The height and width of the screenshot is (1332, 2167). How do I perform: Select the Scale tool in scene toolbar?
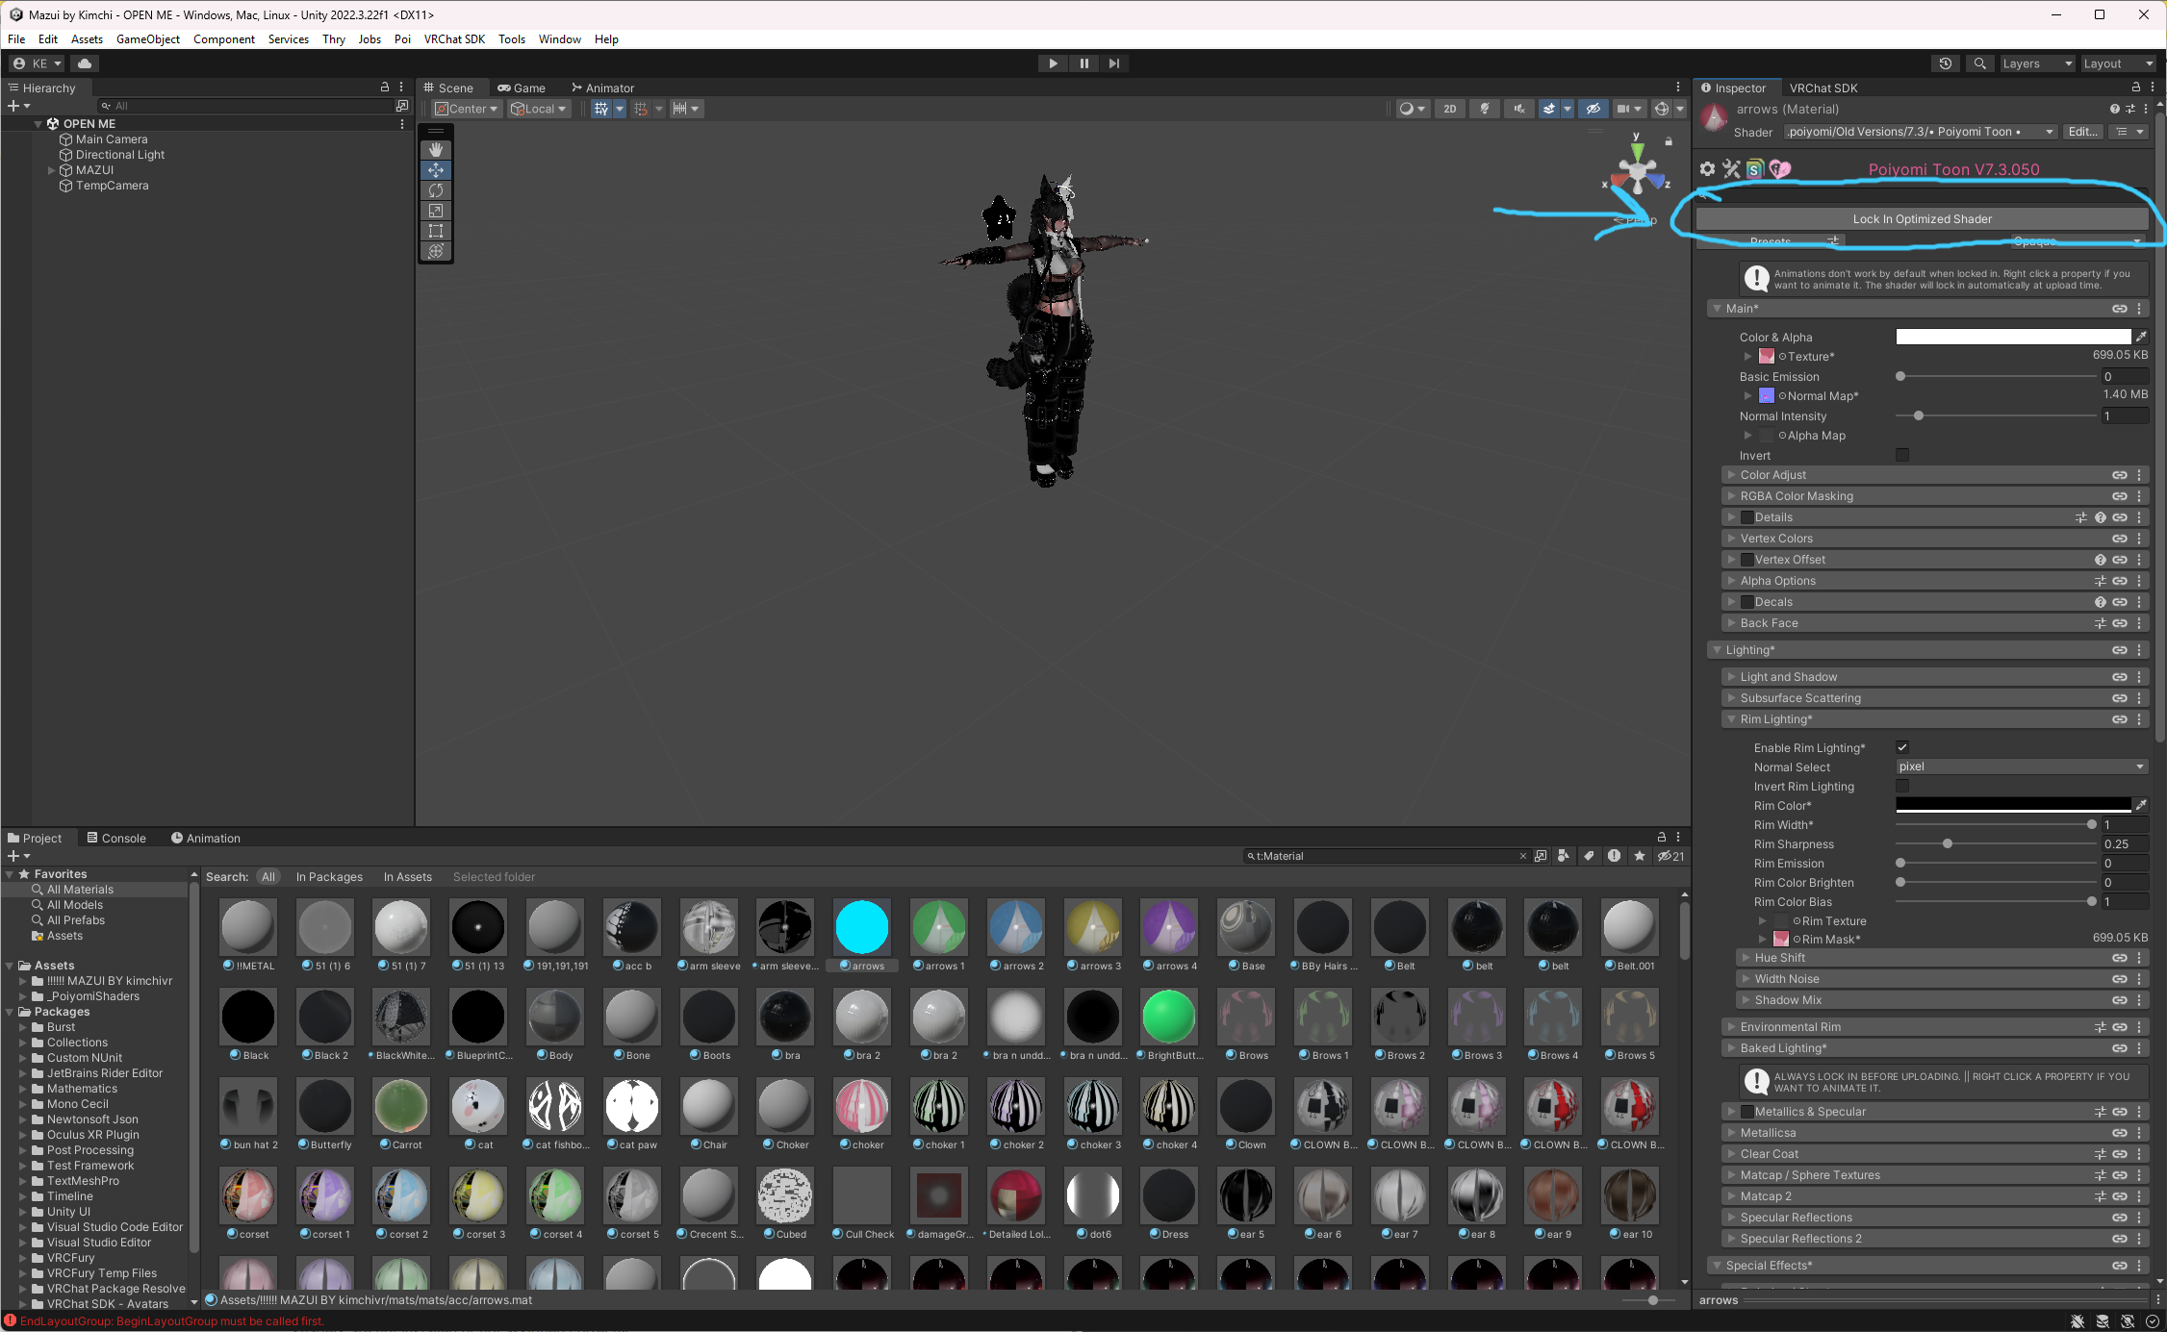436,211
